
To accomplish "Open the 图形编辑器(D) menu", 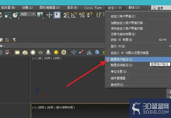I will (x=50, y=8).
